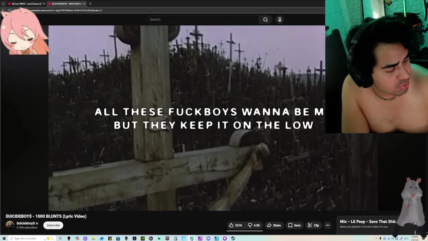Open Task View in the taskbar
Image resolution: width=428 pixels, height=241 pixels.
click(60, 238)
